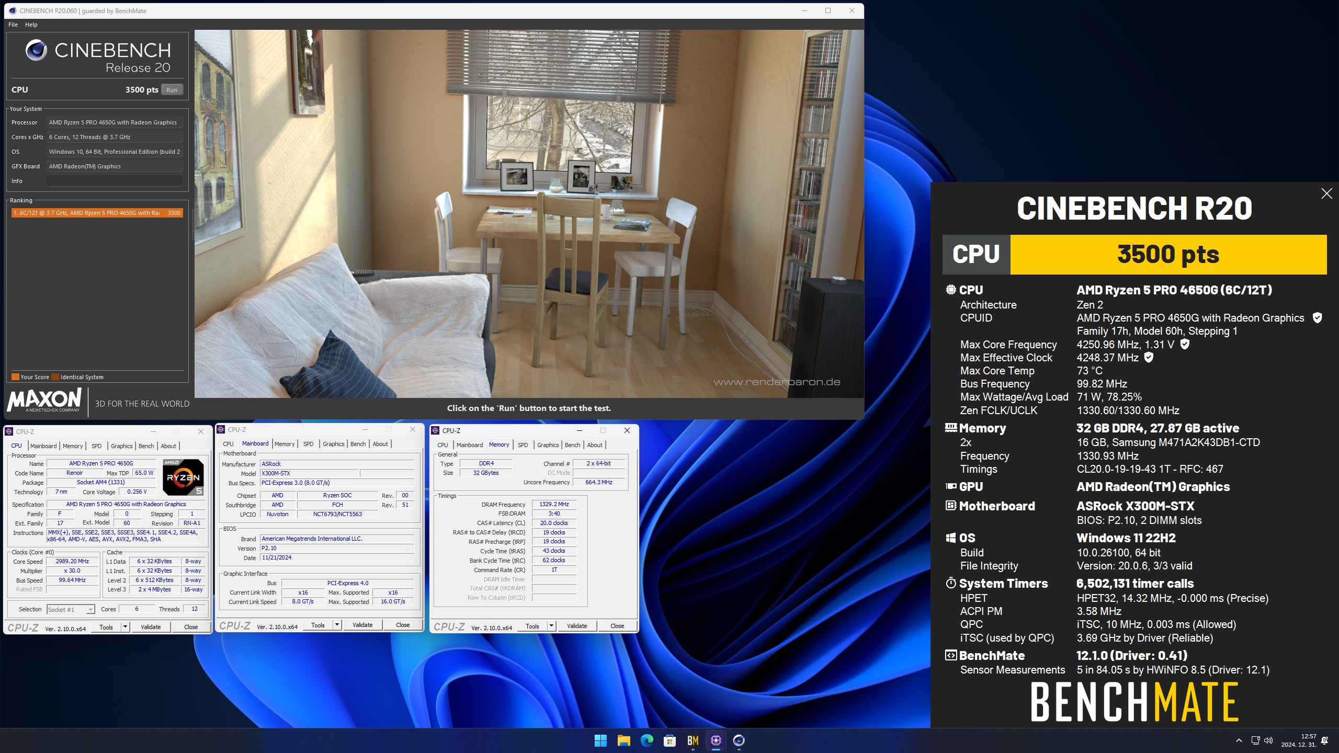Click Tools button in first CPU-Z window
This screenshot has width=1339, height=753.
[x=106, y=627]
